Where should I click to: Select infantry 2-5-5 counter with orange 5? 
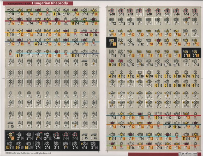[x=94, y=63]
